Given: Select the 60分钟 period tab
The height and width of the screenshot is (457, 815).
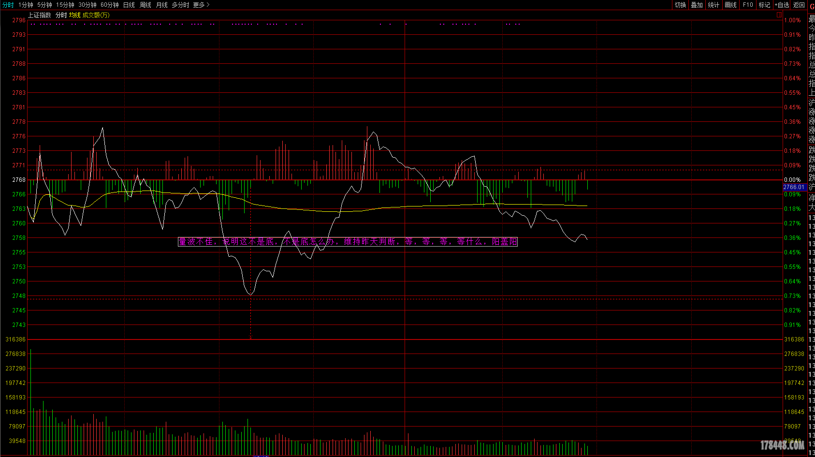Looking at the screenshot, I should (x=110, y=5).
